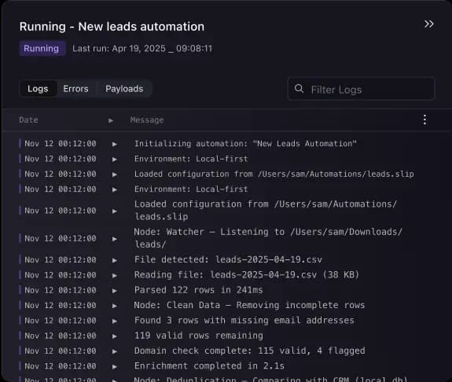Select message 'Initializing automation: "New Leads Automation"'
The image size is (452, 382).
(x=245, y=144)
